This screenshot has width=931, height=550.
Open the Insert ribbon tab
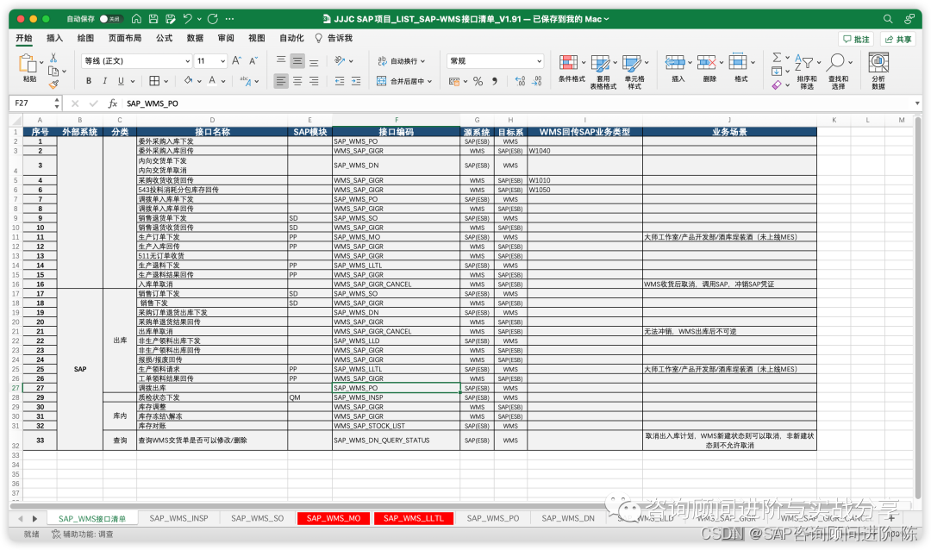pos(54,38)
